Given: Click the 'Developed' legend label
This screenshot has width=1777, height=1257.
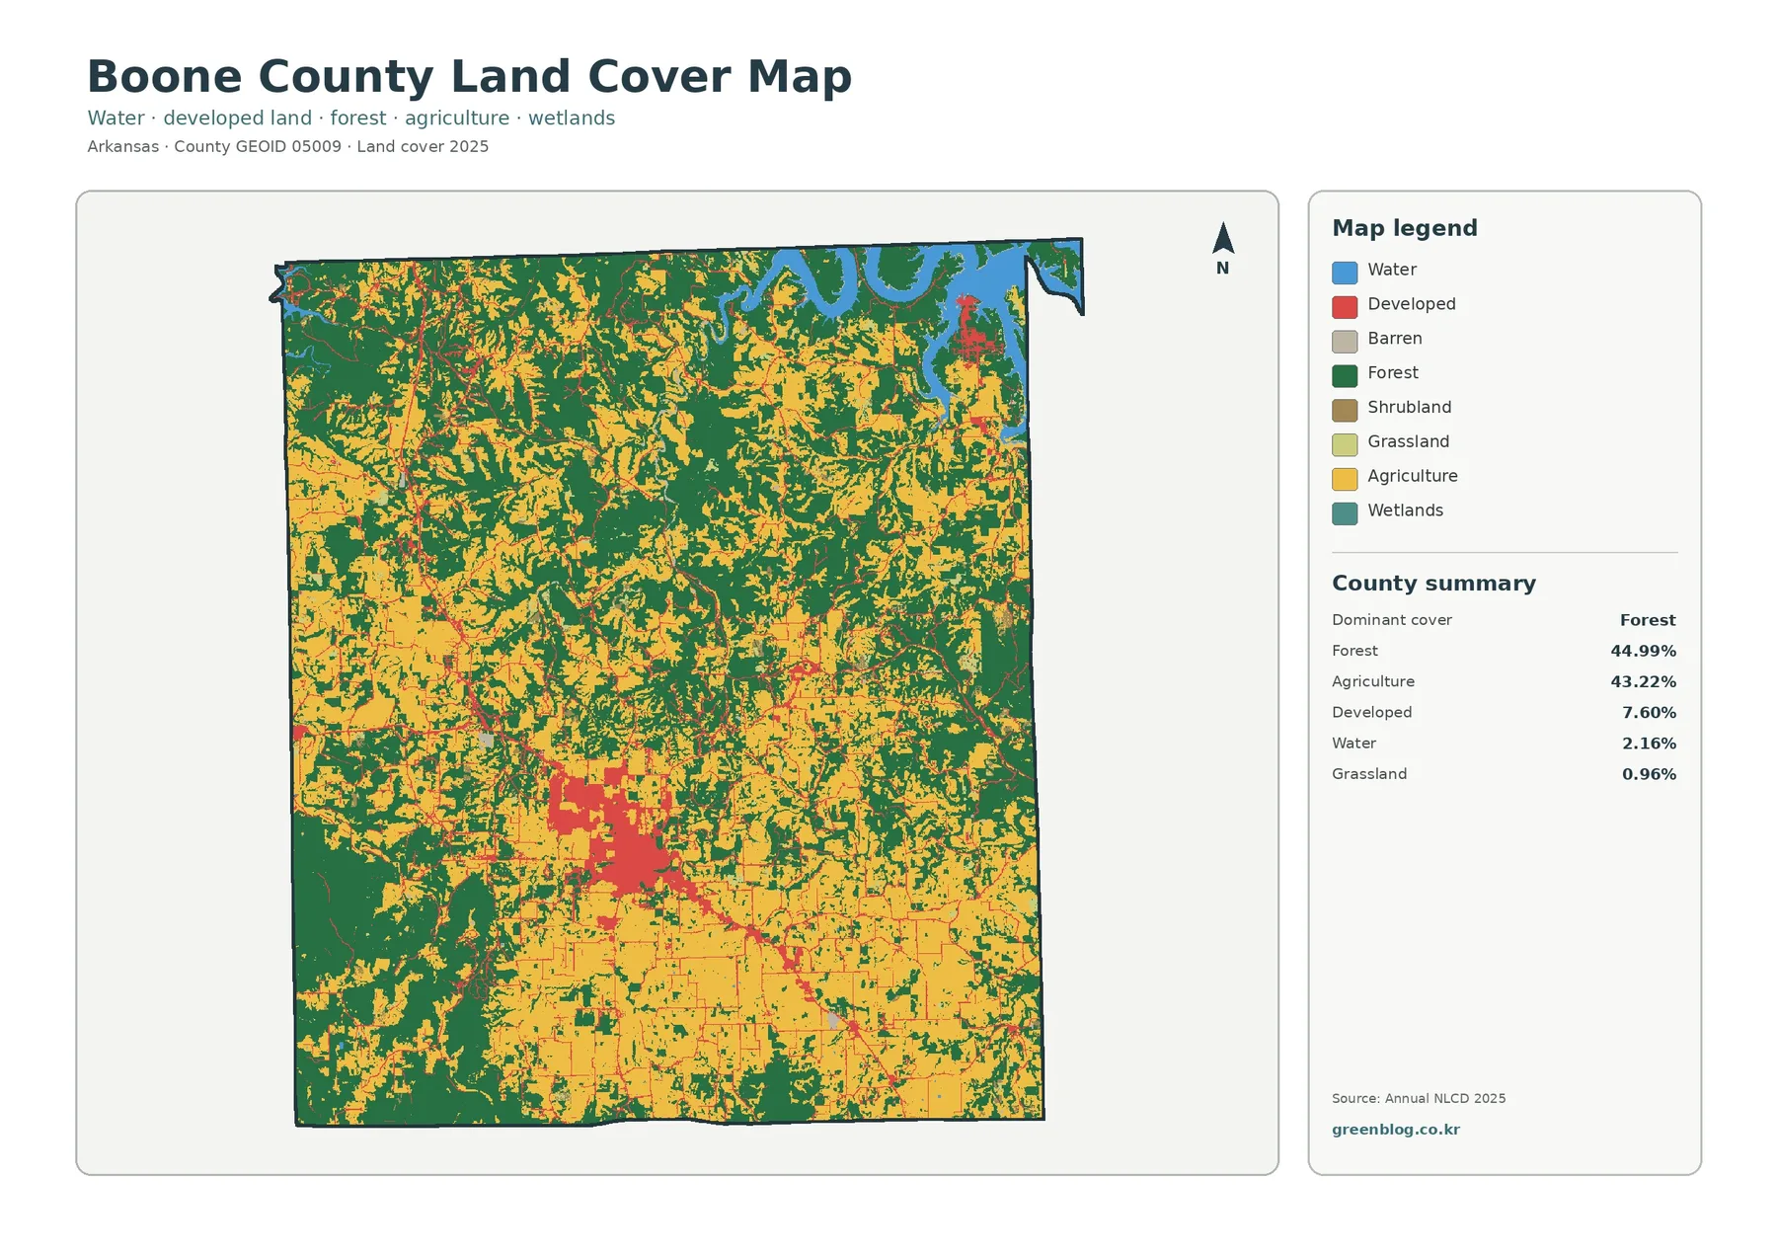Looking at the screenshot, I should coord(1412,304).
